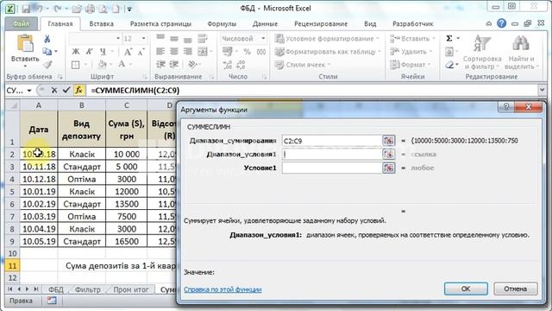Open Форматировать как таблицу dropdown
This screenshot has height=311, width=552.
tap(328, 52)
